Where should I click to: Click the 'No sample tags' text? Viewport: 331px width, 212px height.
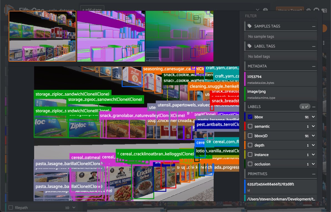pos(261,36)
